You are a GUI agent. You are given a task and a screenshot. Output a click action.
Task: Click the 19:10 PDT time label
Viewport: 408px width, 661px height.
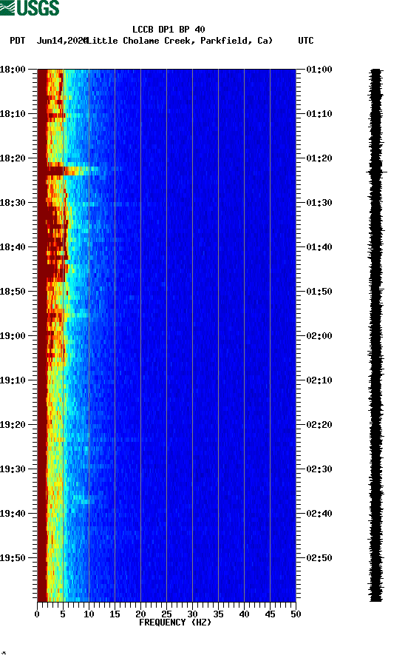(13, 380)
